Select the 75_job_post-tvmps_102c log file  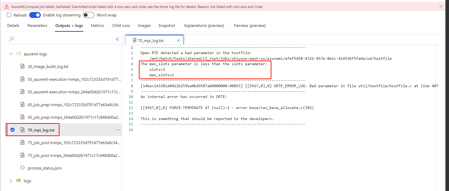(74, 143)
